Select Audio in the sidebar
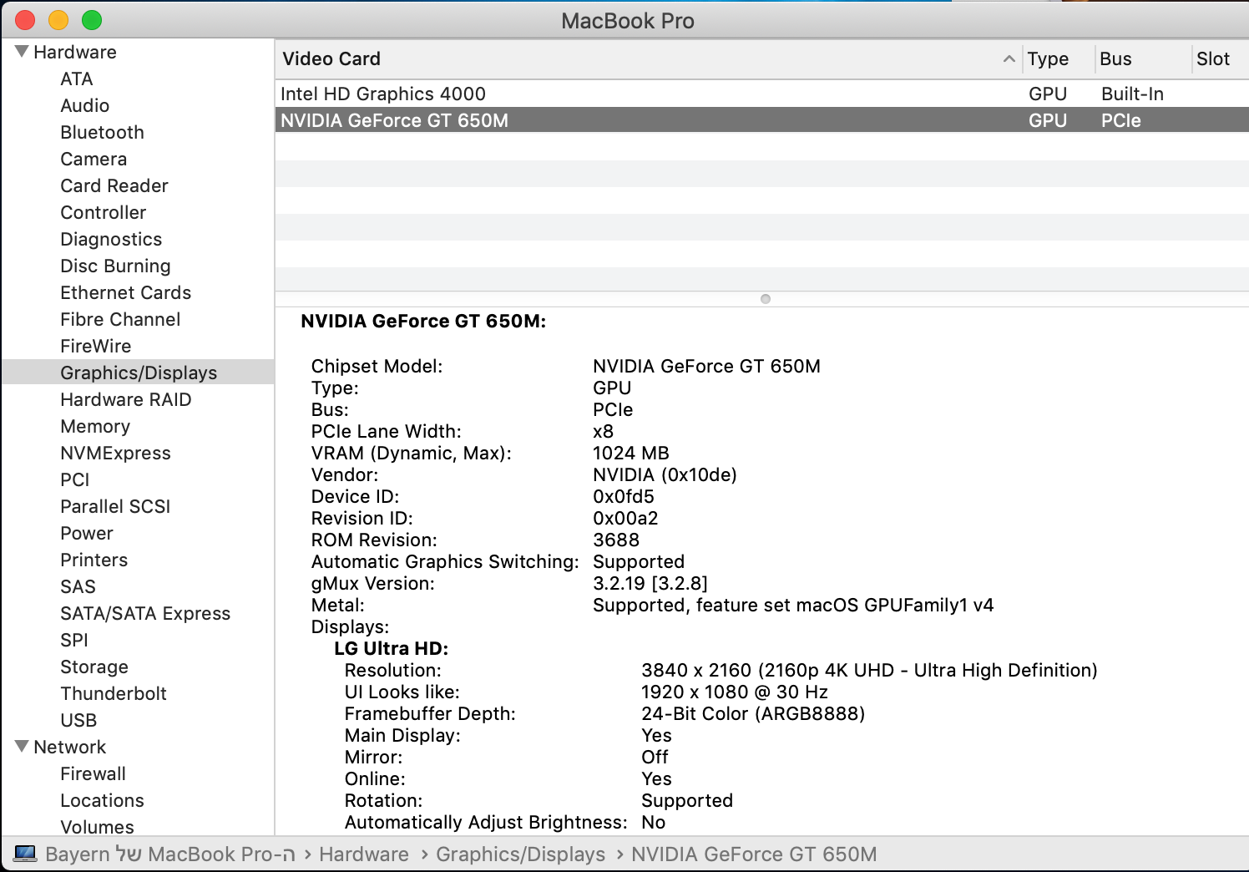This screenshot has width=1249, height=872. click(84, 105)
